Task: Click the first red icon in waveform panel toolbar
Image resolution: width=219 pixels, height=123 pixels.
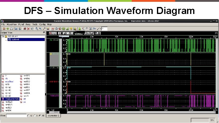Action: point(50,33)
